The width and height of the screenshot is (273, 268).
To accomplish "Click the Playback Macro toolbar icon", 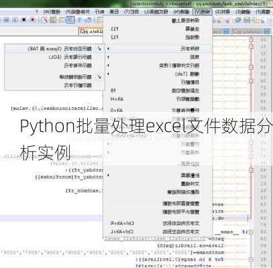I will point(15,19).
